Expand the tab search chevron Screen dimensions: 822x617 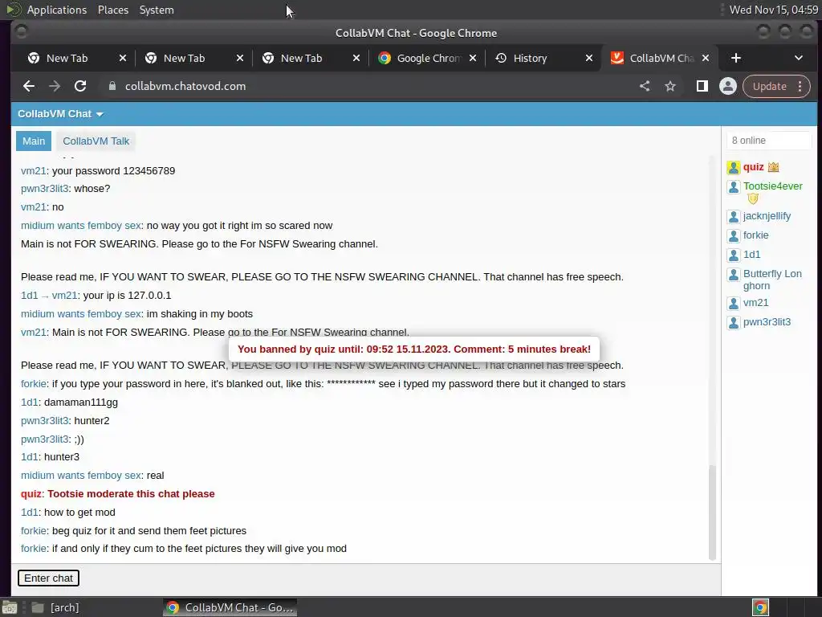pos(799,58)
